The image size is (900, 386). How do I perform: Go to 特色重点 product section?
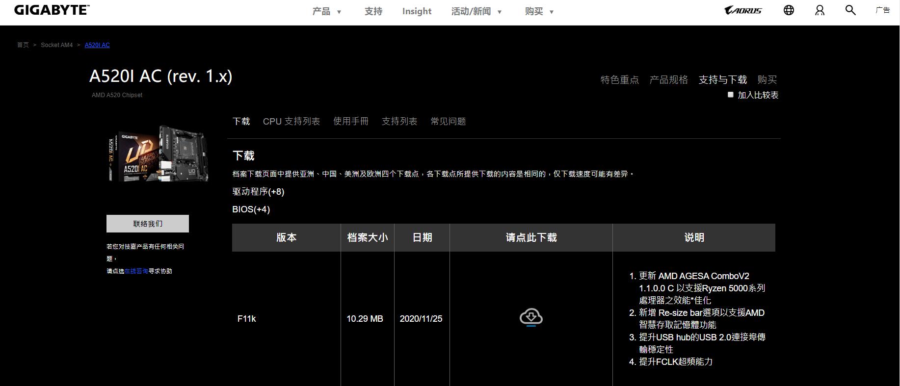coord(620,79)
